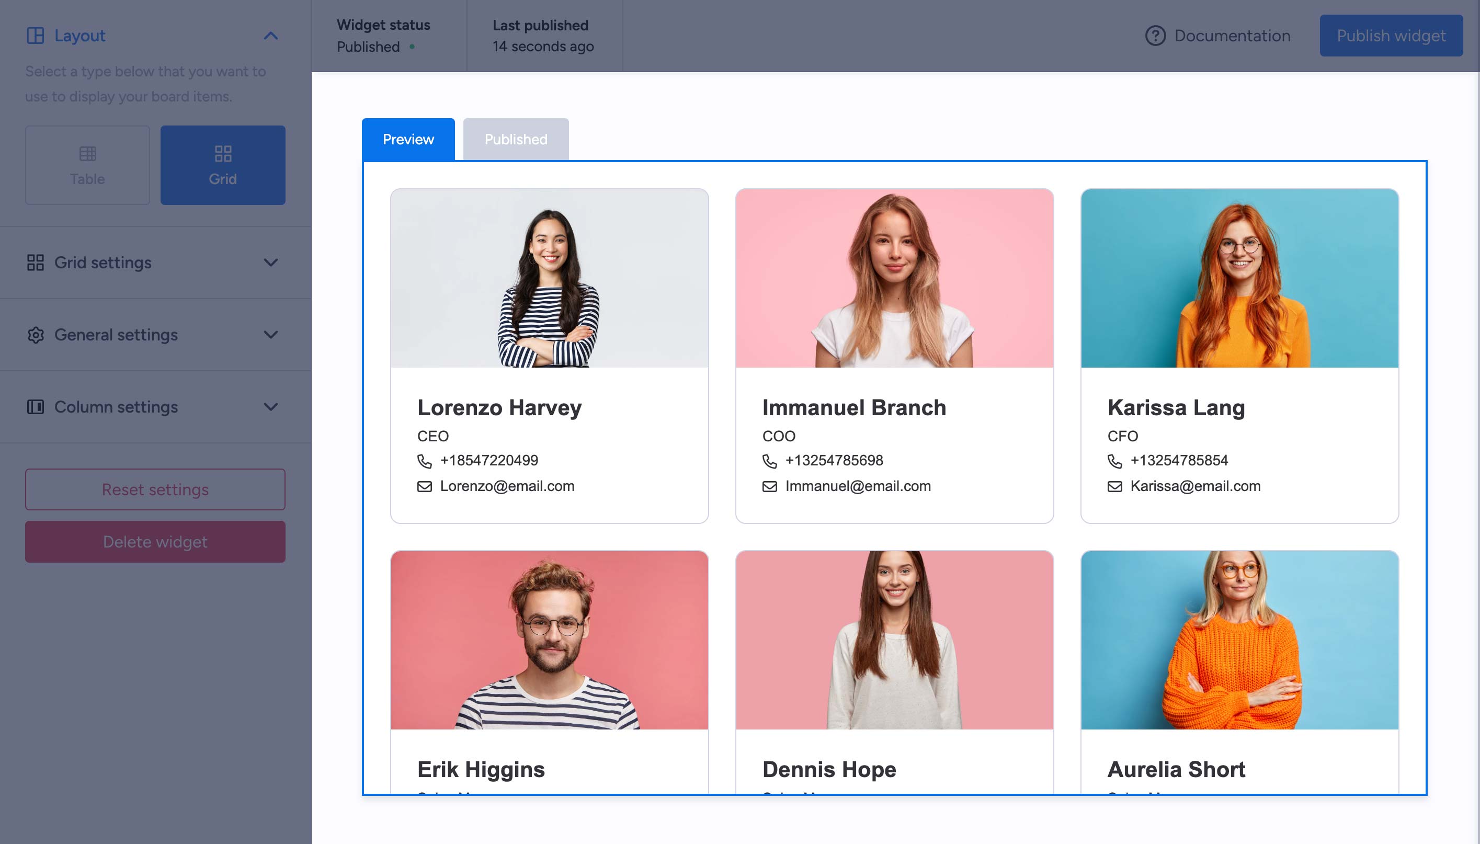Click Erik Higgins profile photo

pyautogui.click(x=549, y=640)
